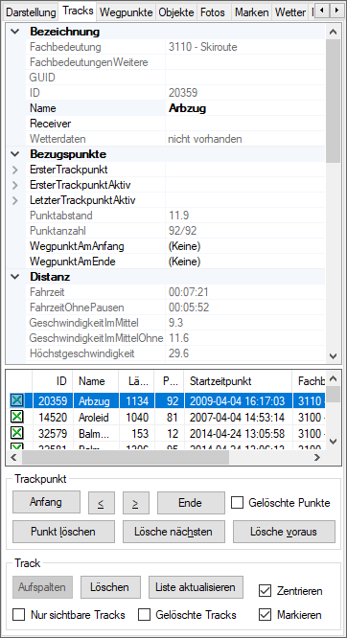Toggle visibility checkbox of track 32579
Image resolution: width=347 pixels, height=638 pixels.
coord(17,432)
